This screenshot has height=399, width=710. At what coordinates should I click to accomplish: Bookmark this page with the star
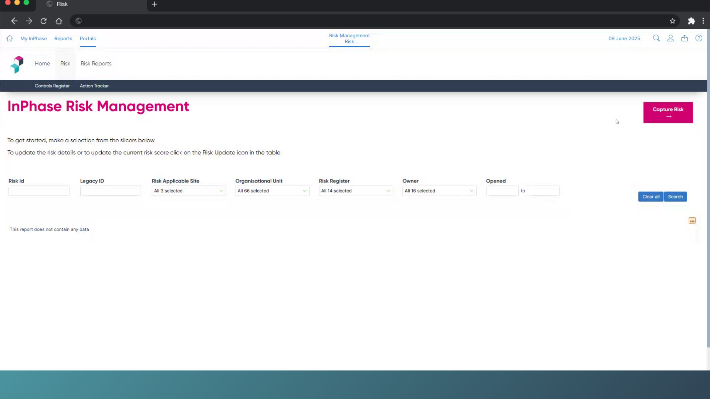coord(673,21)
